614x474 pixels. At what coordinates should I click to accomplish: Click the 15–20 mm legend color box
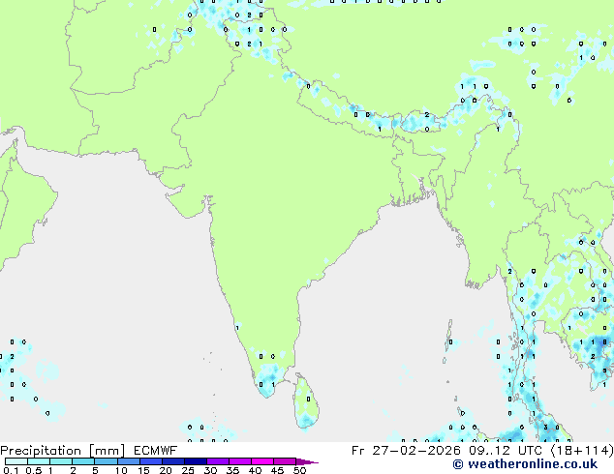pyautogui.click(x=151, y=461)
